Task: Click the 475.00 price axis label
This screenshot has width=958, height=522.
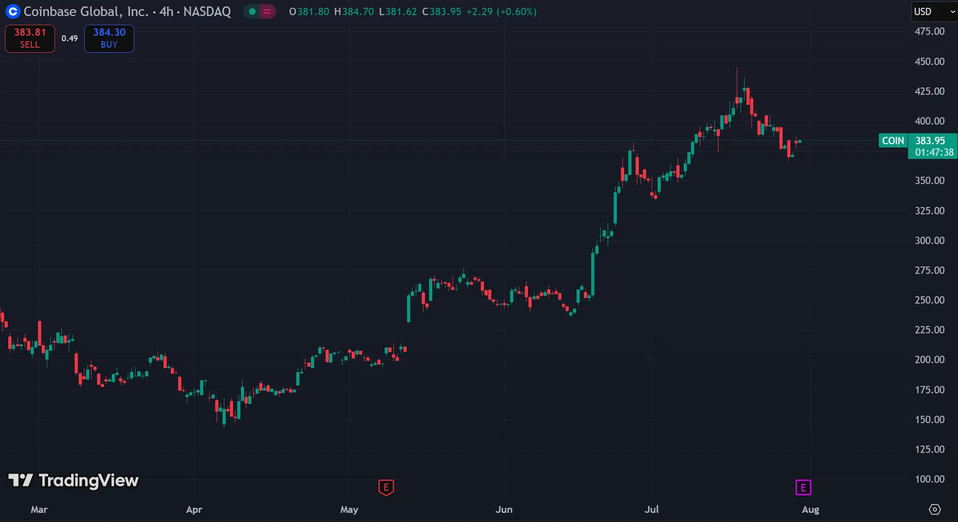Action: (x=930, y=31)
